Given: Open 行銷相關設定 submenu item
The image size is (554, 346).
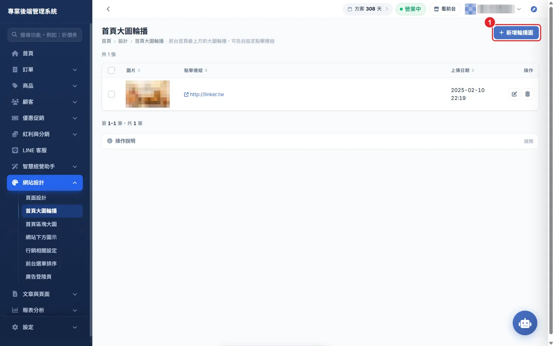Looking at the screenshot, I should (x=52, y=250).
